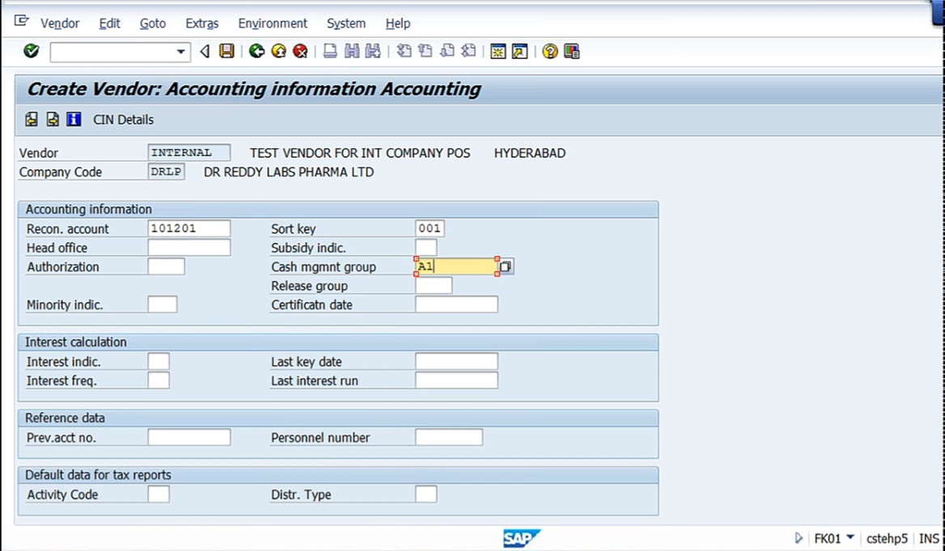The width and height of the screenshot is (945, 551).
Task: Click the Prev.acct no. input field
Action: pyautogui.click(x=189, y=437)
